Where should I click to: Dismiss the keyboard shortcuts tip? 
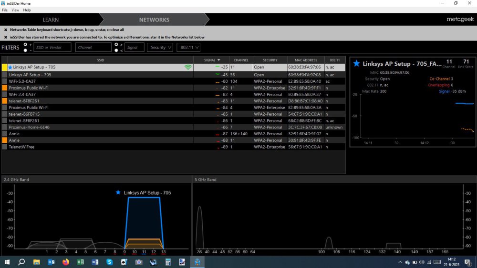pyautogui.click(x=6, y=30)
